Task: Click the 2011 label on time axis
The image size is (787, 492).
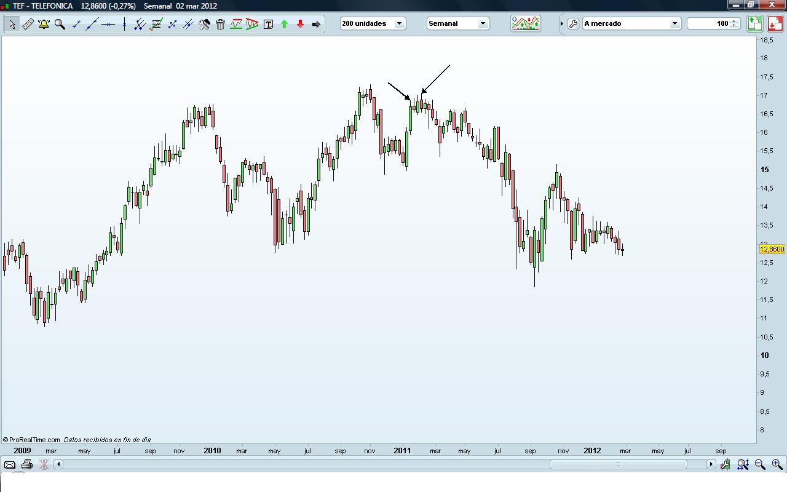Action: point(402,450)
